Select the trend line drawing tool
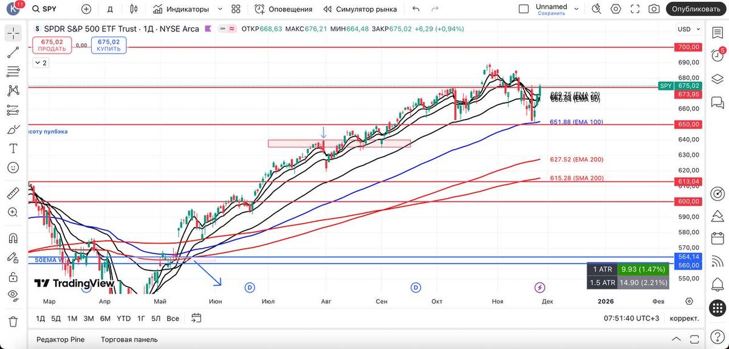729x349 pixels. [13, 53]
